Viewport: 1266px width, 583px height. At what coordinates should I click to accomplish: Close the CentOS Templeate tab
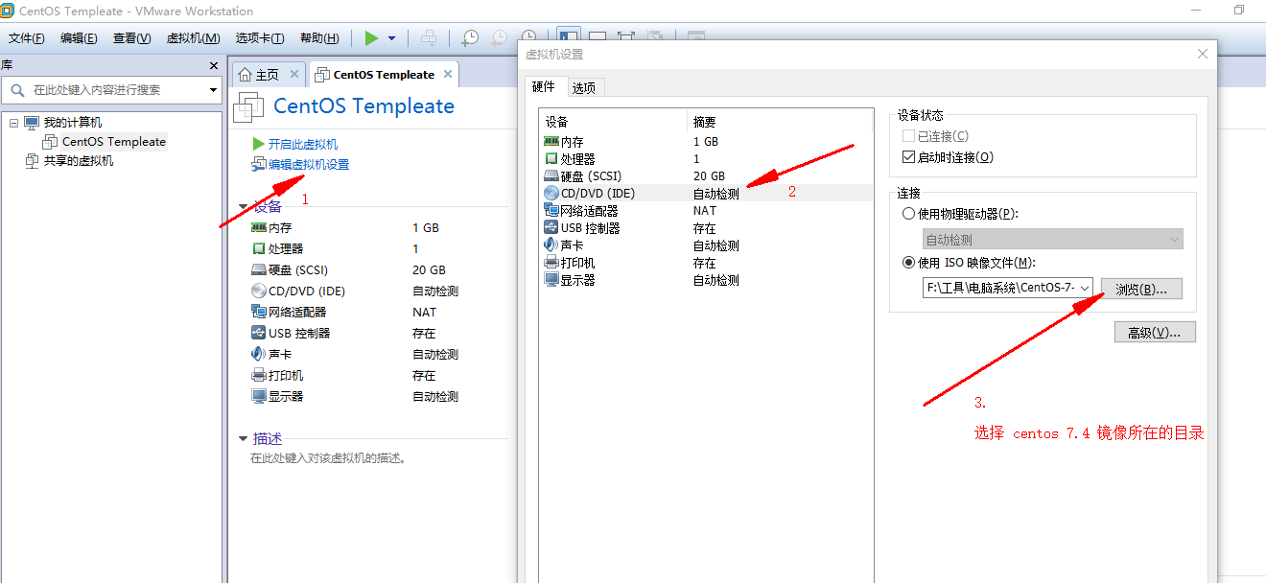pos(447,74)
